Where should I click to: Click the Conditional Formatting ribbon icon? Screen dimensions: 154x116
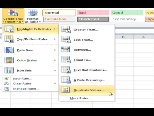(x=13, y=13)
